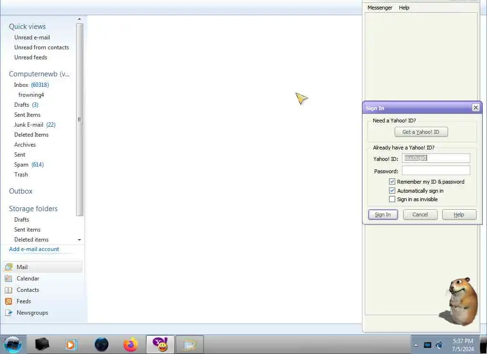Collapse the Storage folders header
The image size is (487, 354).
tap(33, 209)
